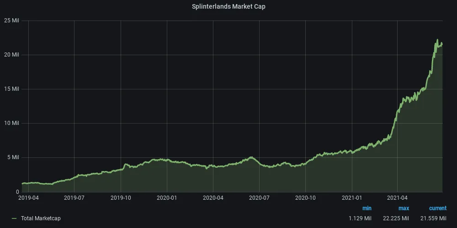457x228 pixels.
Task: Click the 2019-04 x-axis label
Action: pos(28,198)
